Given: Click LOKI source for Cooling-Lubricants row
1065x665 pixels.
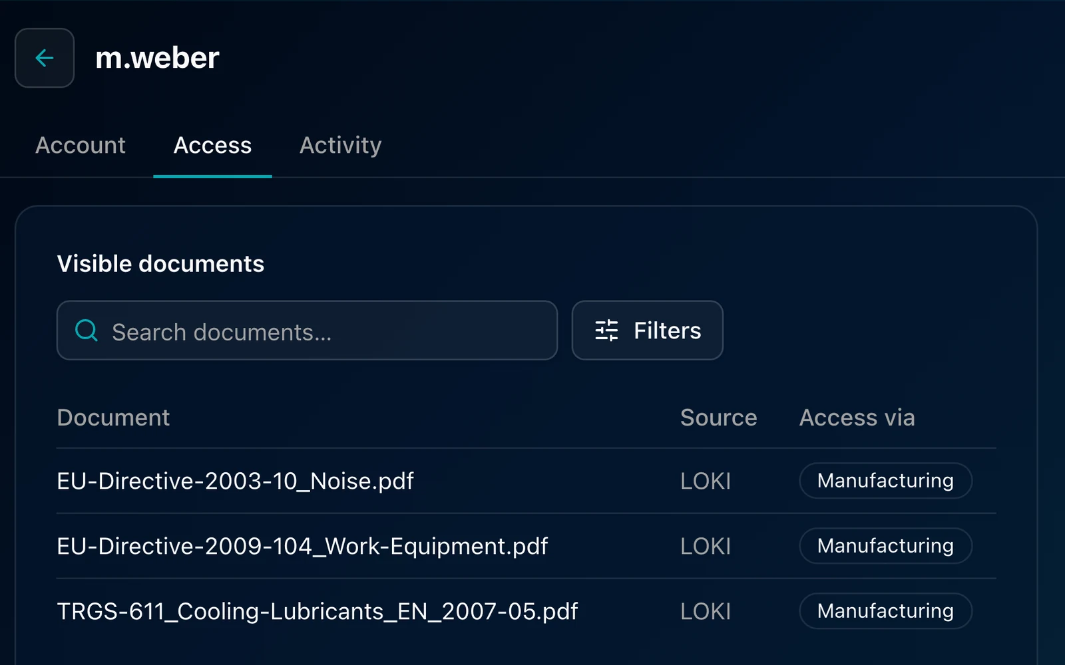Looking at the screenshot, I should 706,611.
